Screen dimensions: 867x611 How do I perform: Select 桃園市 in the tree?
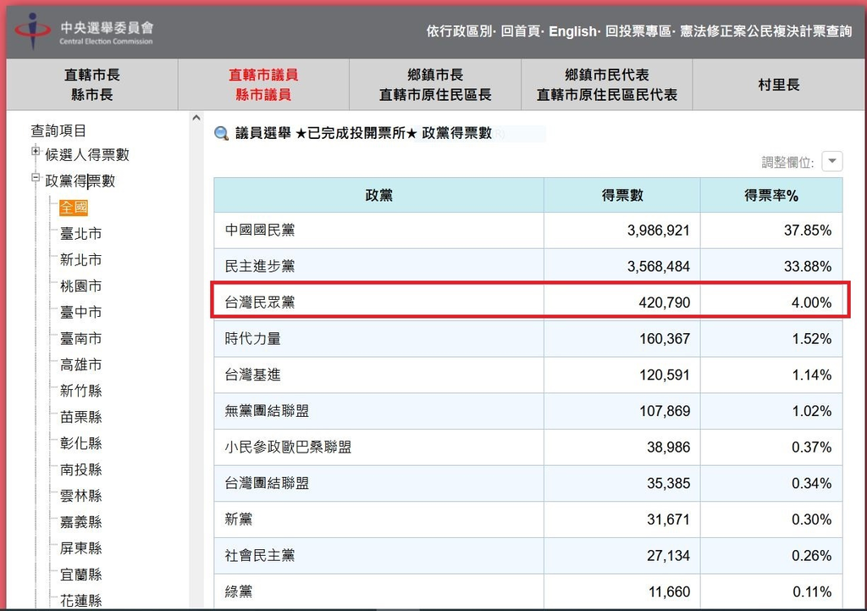pos(80,286)
